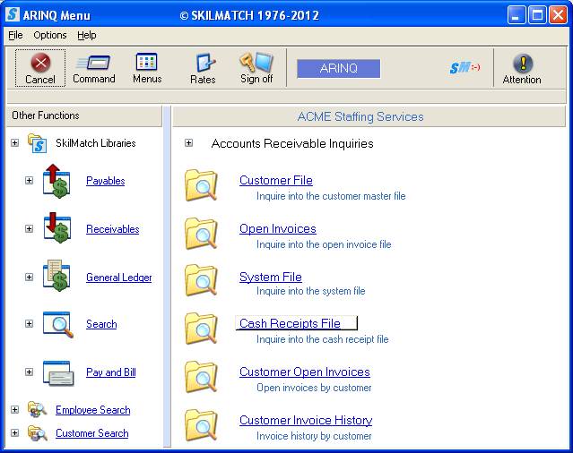Click the ARINQ title bar app icon
The image size is (573, 453).
[13, 14]
